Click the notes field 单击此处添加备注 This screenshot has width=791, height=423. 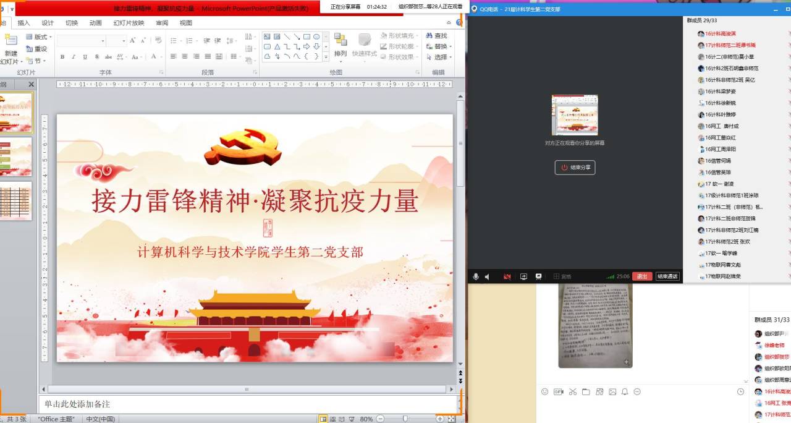[247, 404]
